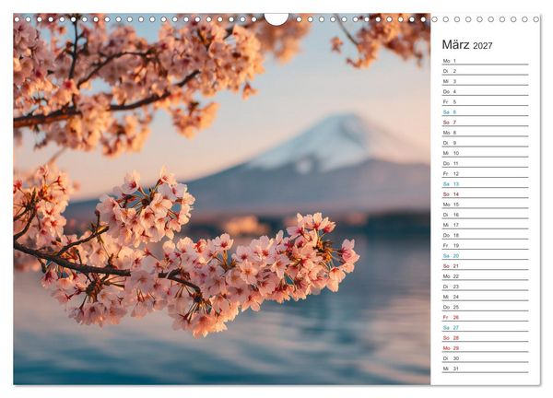
Task: Select the 'Di 30' calendar row
Action: coord(486,357)
